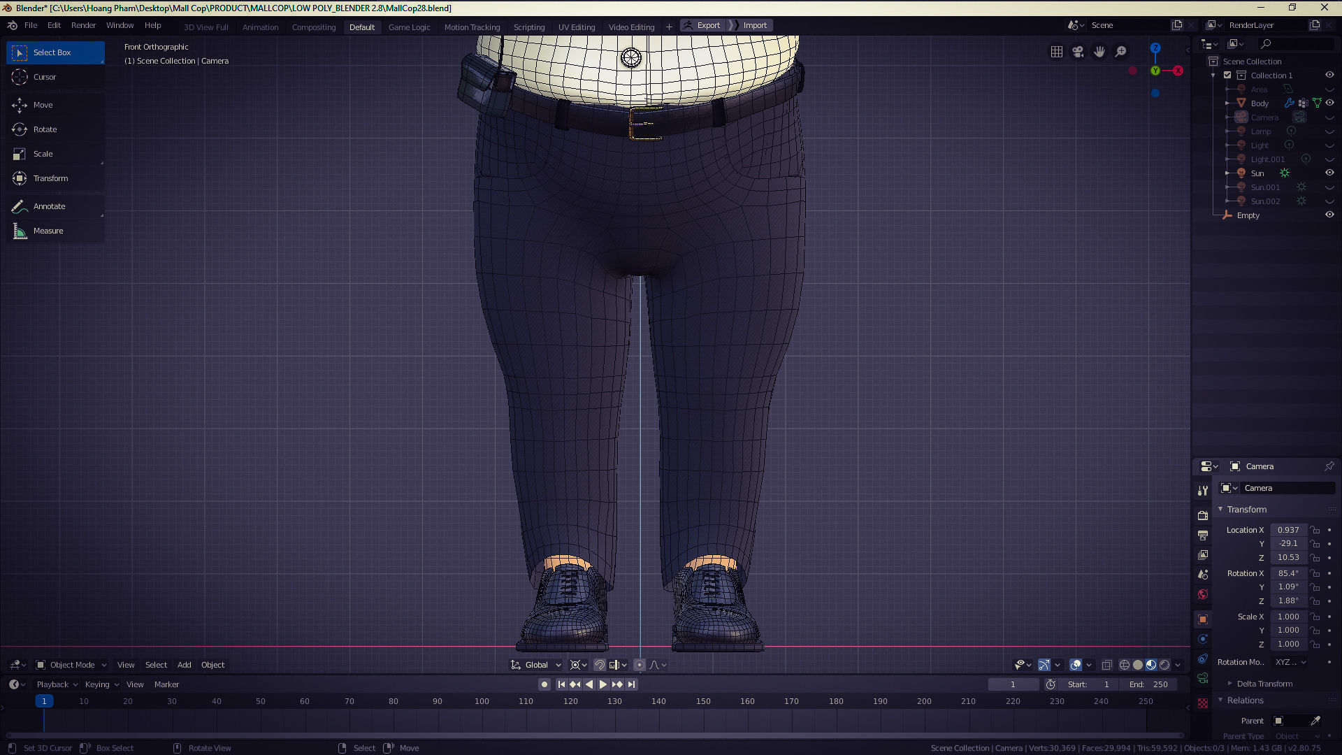Expand the Delta Transform panel
This screenshot has height=755, width=1342.
click(1264, 684)
